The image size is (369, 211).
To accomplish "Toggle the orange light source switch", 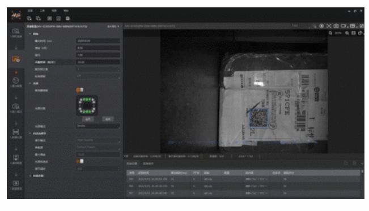I will (79, 90).
